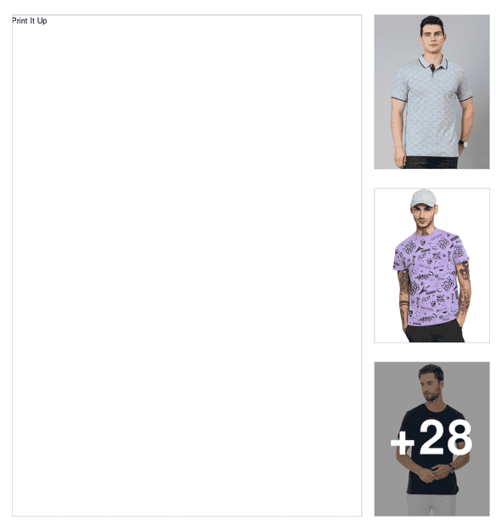Open the grey polo shirt thumbnail

point(431,92)
